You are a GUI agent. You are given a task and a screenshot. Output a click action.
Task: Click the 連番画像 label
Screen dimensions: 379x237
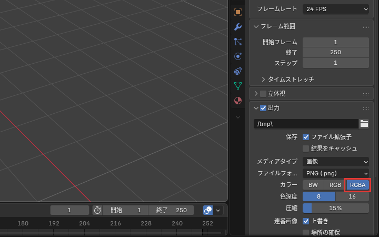pos(286,221)
